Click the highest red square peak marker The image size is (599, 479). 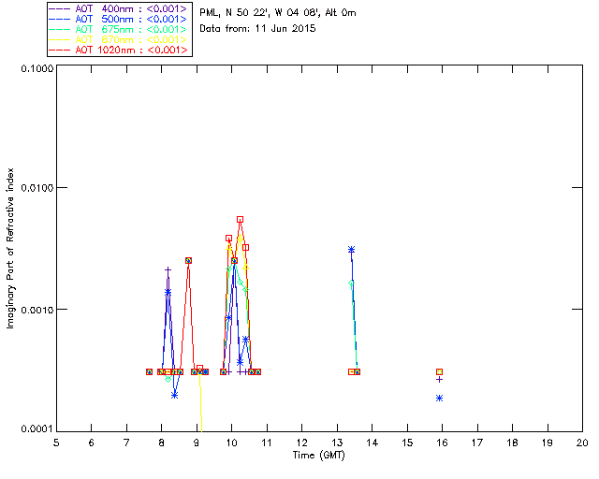pyautogui.click(x=240, y=220)
